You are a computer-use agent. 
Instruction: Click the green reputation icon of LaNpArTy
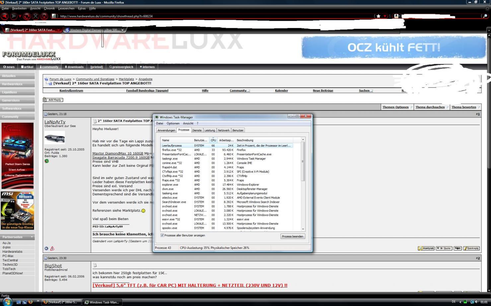click(47, 161)
